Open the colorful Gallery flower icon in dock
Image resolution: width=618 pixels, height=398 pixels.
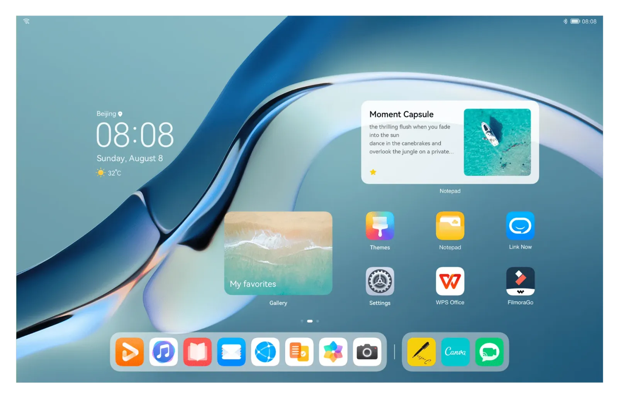pos(333,352)
